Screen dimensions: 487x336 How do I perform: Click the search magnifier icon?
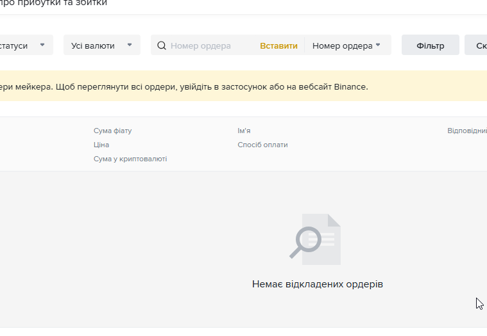point(162,45)
